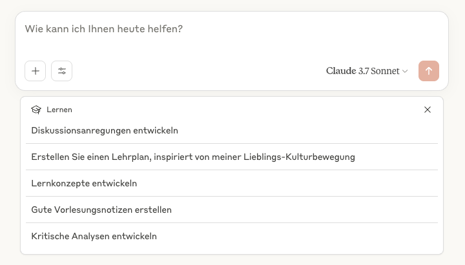Viewport: 465px width, 265px height.
Task: Choose 'Kritische Analysen entwickeln' suggestion
Action: click(x=94, y=236)
